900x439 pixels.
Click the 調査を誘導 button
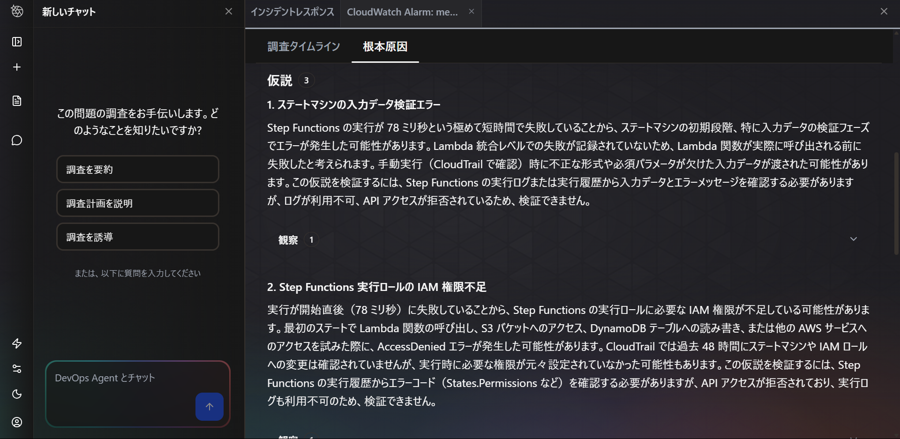pos(137,237)
